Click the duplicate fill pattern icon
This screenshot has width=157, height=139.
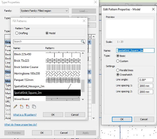point(34,107)
